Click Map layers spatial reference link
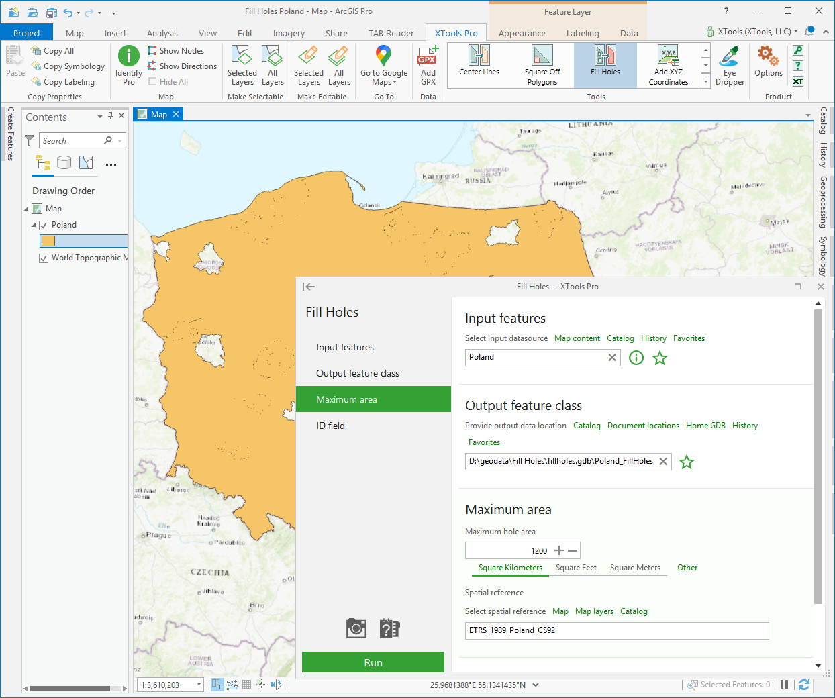 (594, 611)
